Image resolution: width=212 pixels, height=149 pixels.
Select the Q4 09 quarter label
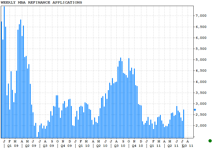point(66,146)
